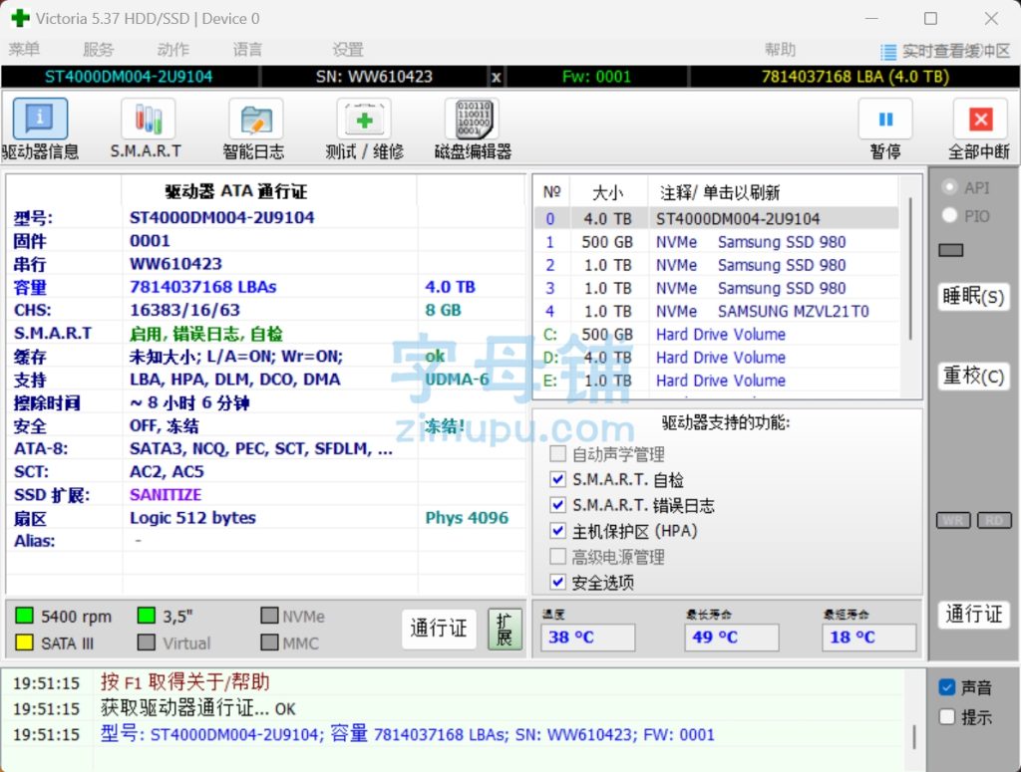Toggle the S.M.A.R.T. 自检 checkbox

click(557, 479)
